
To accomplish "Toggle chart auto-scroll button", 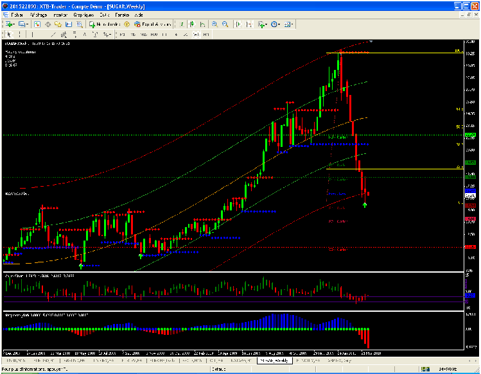I will tap(238, 24).
